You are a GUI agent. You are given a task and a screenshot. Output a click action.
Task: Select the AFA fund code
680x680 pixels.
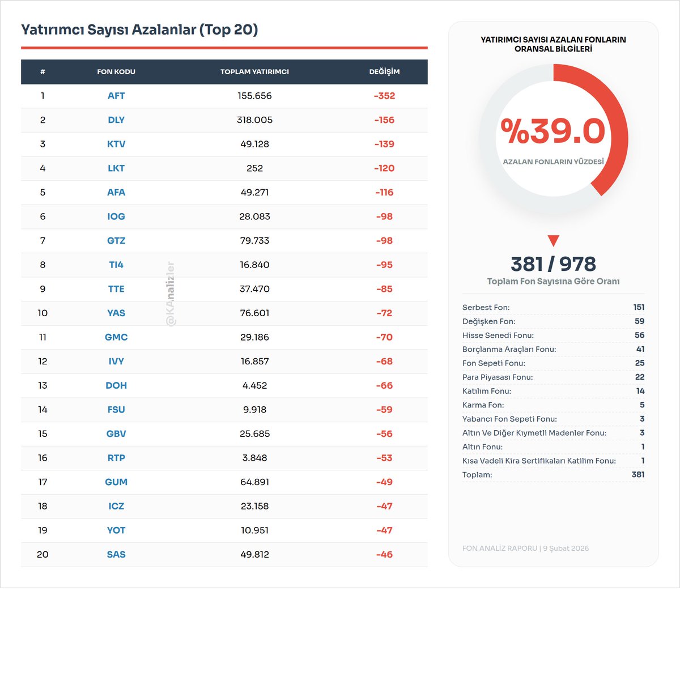(x=116, y=192)
